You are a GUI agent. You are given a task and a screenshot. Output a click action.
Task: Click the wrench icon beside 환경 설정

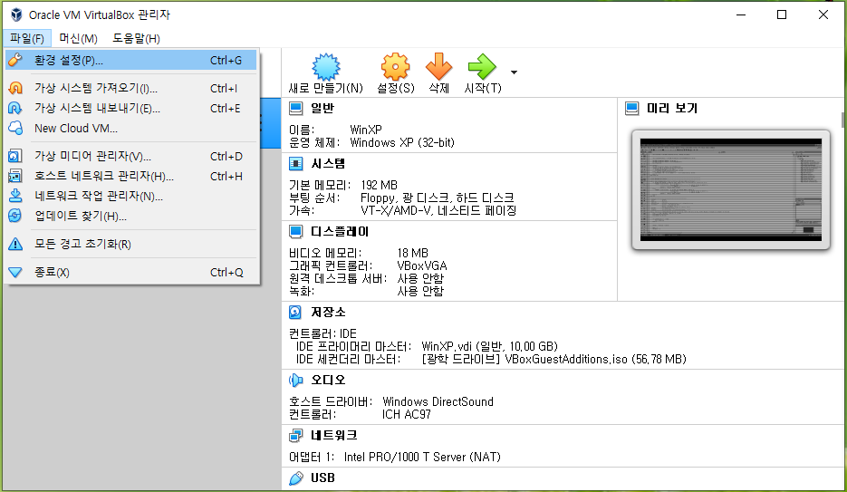15,60
